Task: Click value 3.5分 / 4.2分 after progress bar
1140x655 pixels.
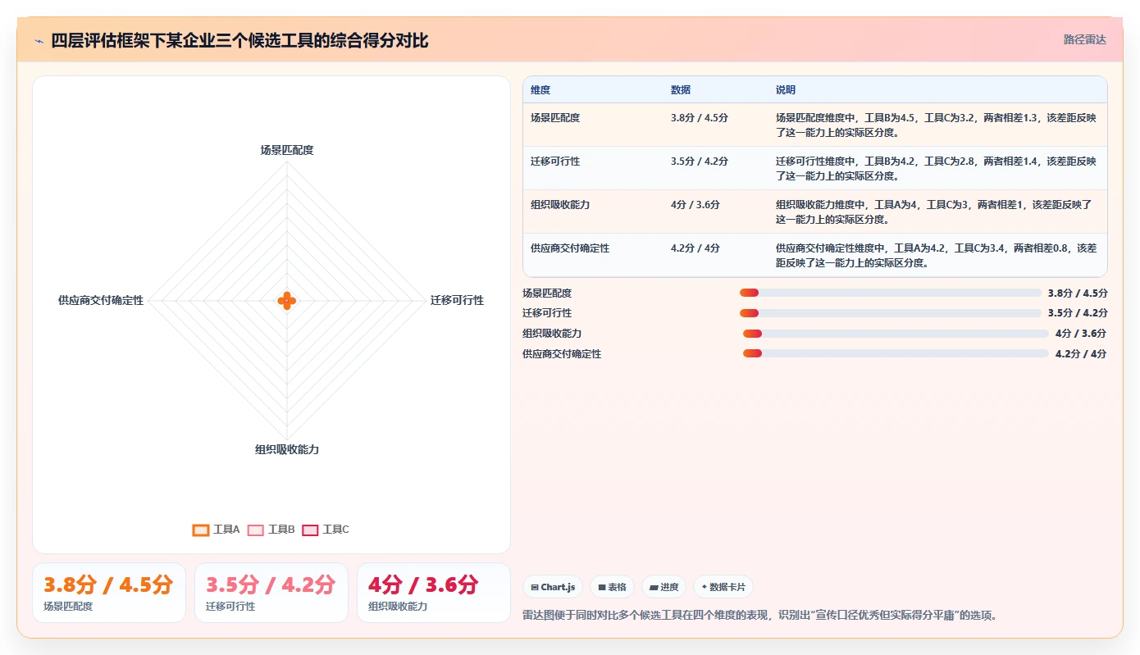Action: tap(1078, 313)
